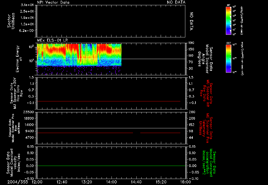Select the "NPI Vector Data" panel title
Image resolution: width=268 pixels, height=185 pixels.
click(53, 2)
